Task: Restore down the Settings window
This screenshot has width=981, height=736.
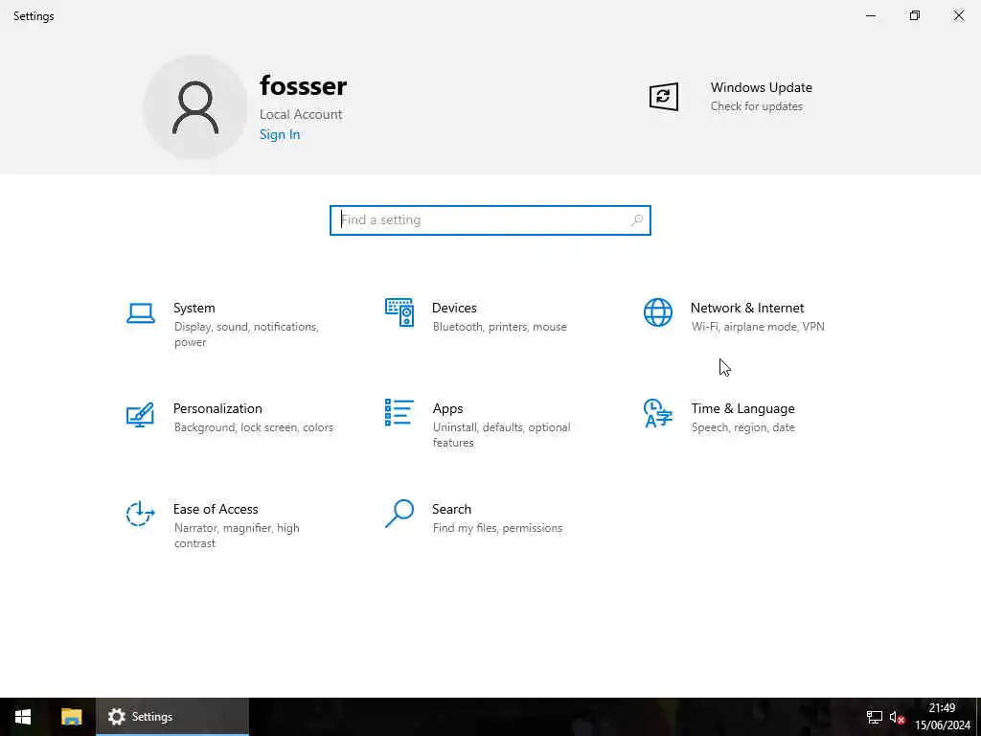Action: pos(915,15)
